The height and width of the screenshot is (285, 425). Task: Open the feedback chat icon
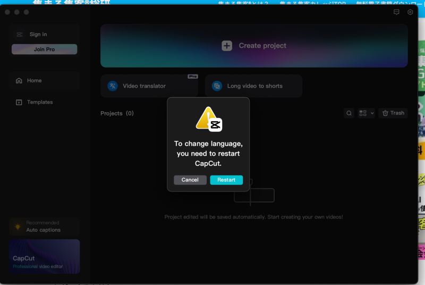click(396, 12)
